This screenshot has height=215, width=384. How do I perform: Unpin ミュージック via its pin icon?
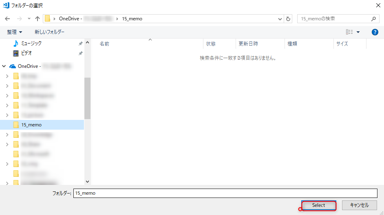(80, 43)
